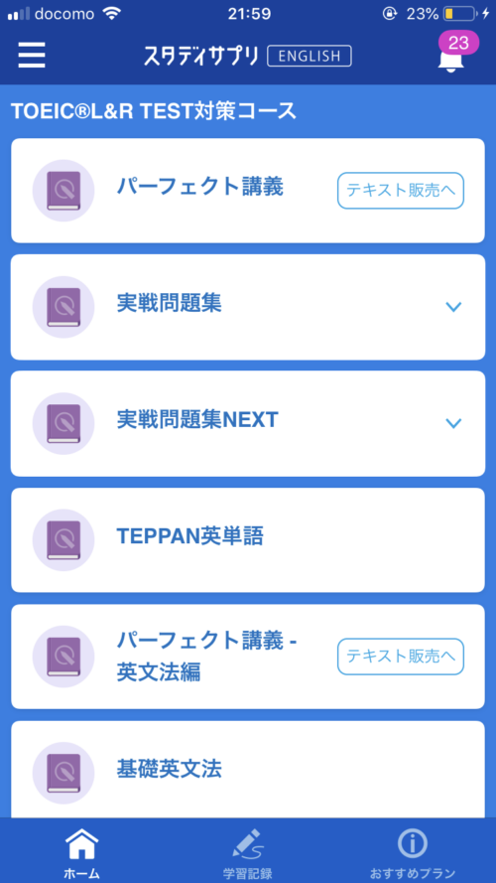This screenshot has width=496, height=883.
Task: Open notifications bell with 23 badge
Action: coord(454,53)
